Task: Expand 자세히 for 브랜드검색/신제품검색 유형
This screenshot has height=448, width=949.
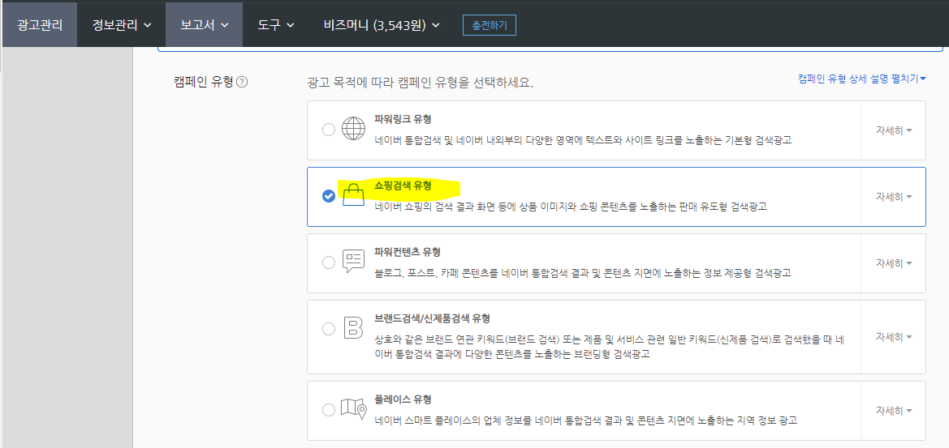Action: tap(893, 336)
